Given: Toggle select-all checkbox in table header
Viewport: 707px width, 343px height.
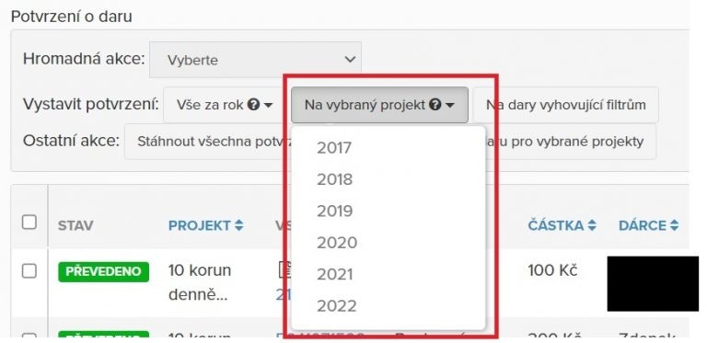Looking at the screenshot, I should [x=29, y=222].
